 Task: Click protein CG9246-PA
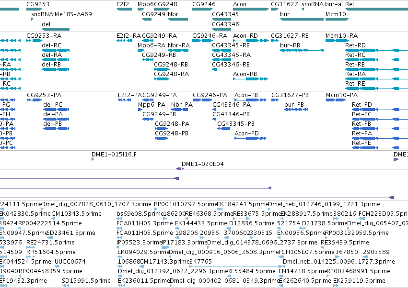click(202, 100)
